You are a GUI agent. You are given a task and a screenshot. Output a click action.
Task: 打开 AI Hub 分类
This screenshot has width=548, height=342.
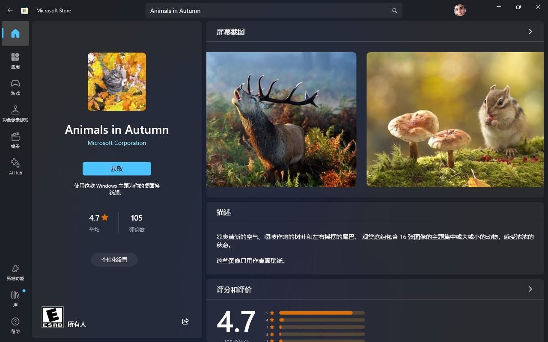tap(15, 167)
